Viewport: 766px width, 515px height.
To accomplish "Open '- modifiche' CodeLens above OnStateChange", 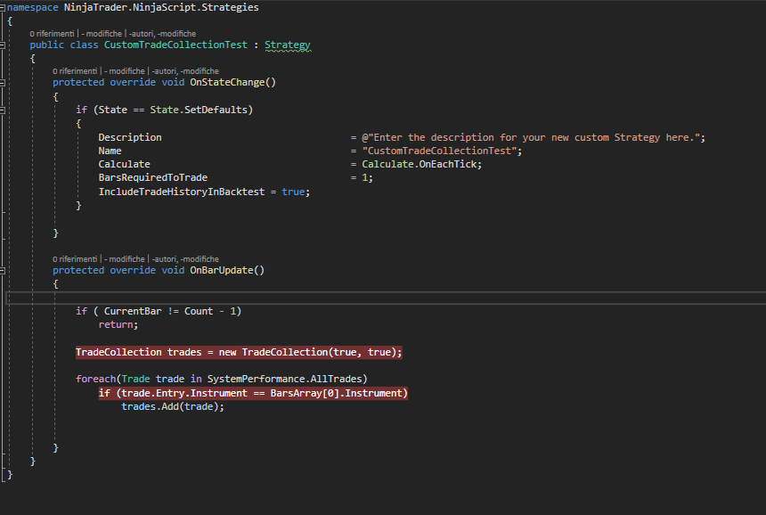I will tap(125, 71).
